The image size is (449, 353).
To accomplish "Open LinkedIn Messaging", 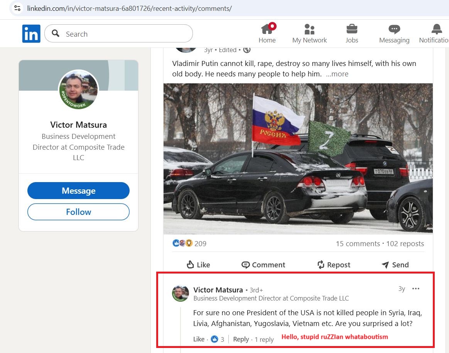I will click(394, 33).
